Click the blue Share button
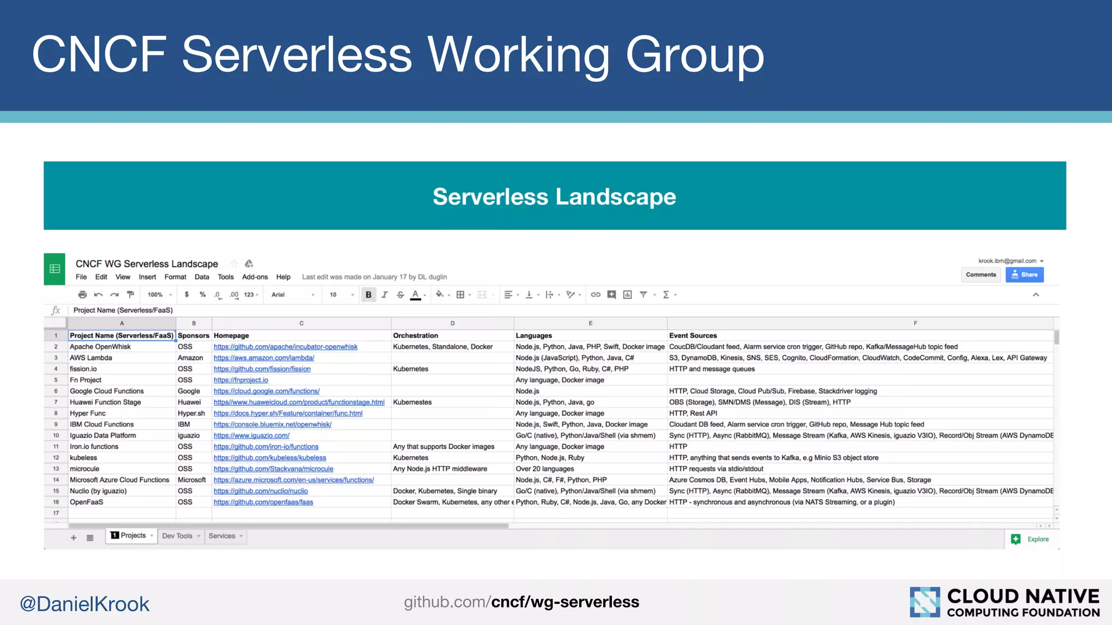The height and width of the screenshot is (625, 1112). click(x=1025, y=275)
